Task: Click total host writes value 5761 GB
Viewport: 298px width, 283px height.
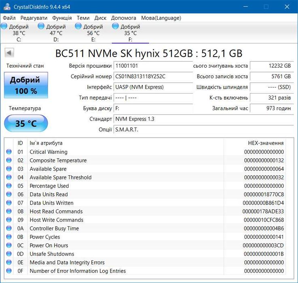Action: [272, 77]
